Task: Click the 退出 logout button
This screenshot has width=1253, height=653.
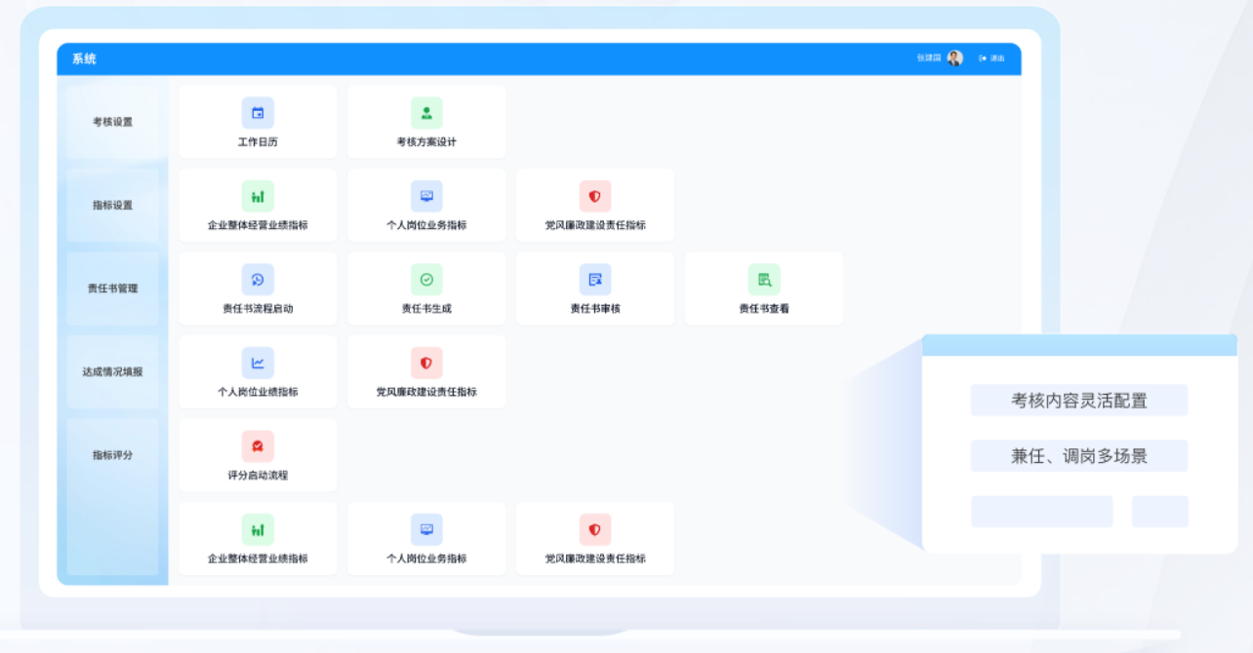Action: 991,58
